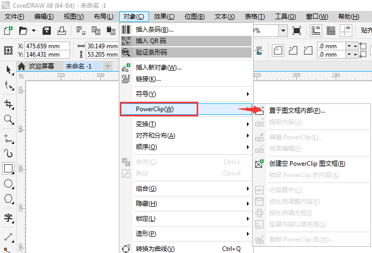Select the Parallel Dimension line tool
Screen dimensions: 372x253
8,237
